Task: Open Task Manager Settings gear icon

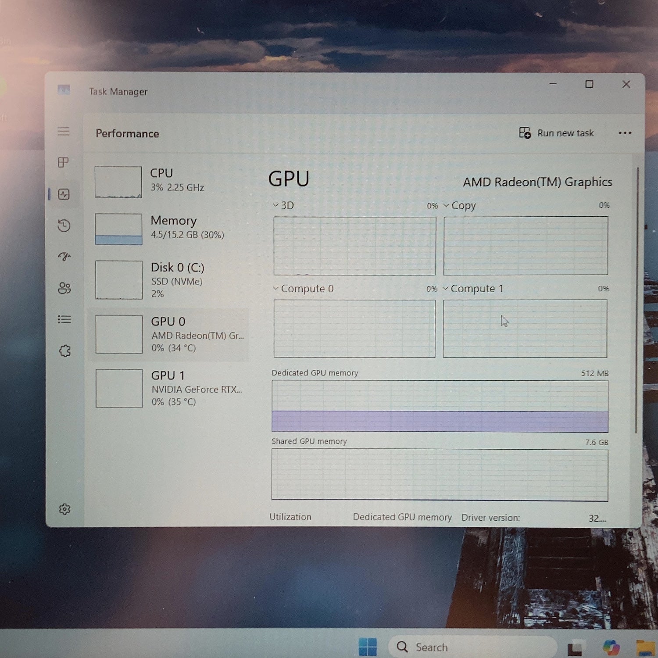Action: [64, 509]
